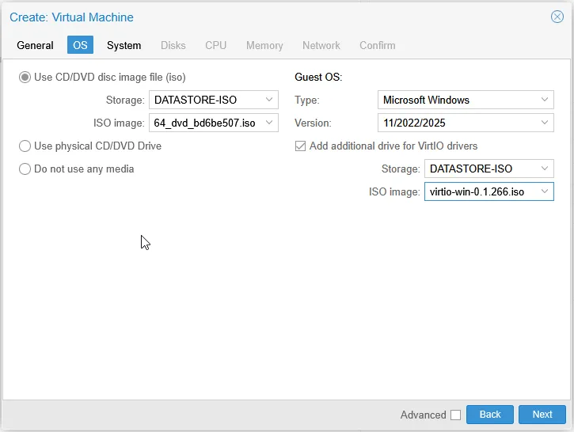Screen dimensions: 574x432
Task: Click the Next button
Action: click(542, 415)
